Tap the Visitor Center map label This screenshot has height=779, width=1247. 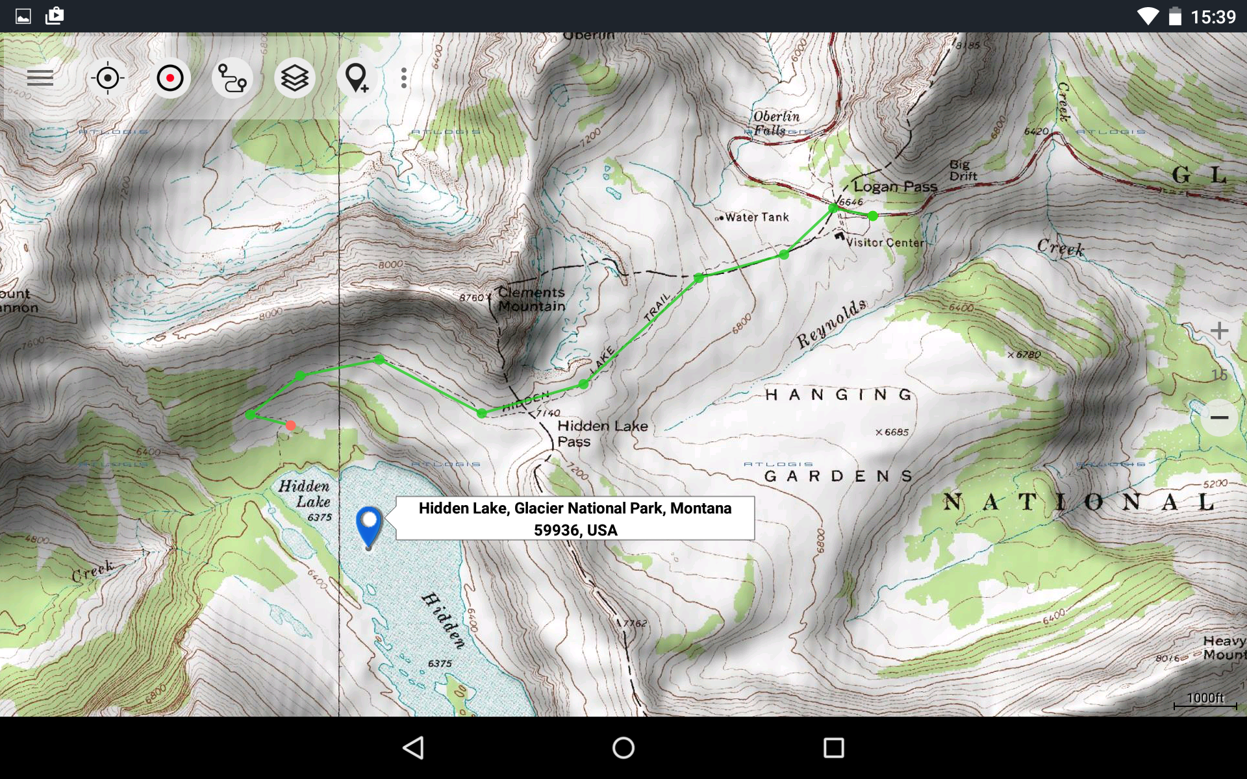pos(884,243)
